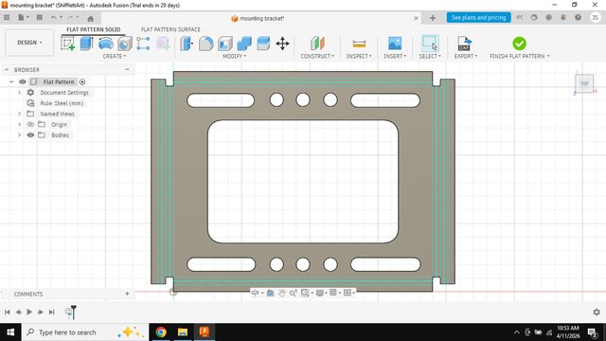Click the Construct plane icon
Image resolution: width=606 pixels, height=341 pixels.
pyautogui.click(x=317, y=44)
